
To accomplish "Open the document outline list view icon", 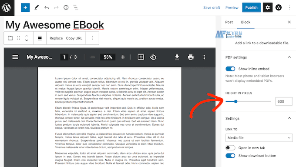I will pos(76,7).
